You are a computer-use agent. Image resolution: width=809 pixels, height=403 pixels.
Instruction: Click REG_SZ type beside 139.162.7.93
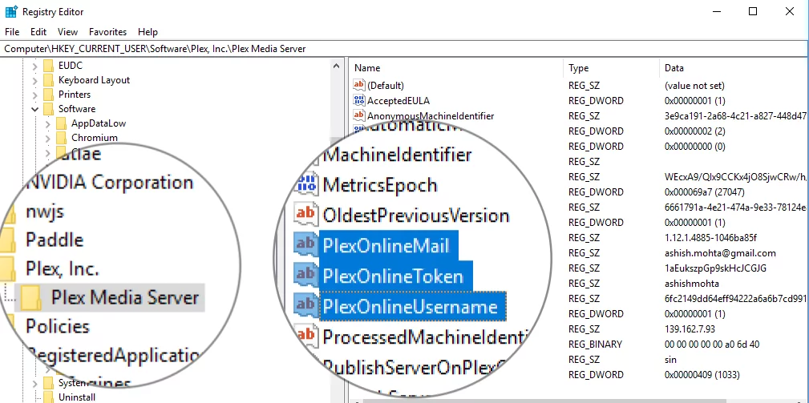(584, 328)
